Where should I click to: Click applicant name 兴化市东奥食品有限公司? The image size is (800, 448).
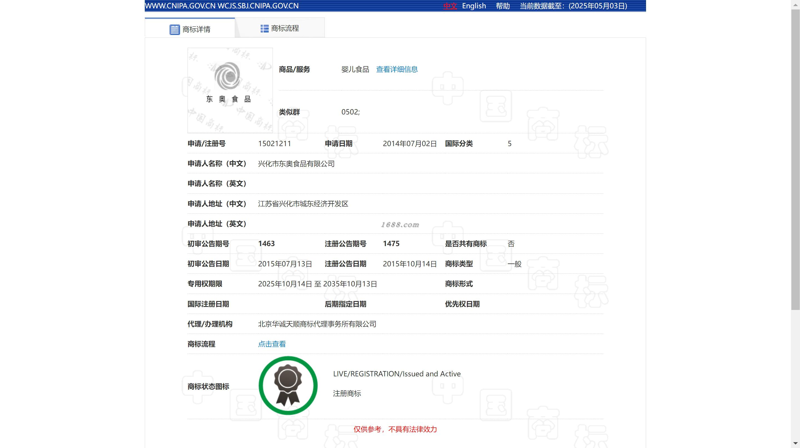(296, 164)
